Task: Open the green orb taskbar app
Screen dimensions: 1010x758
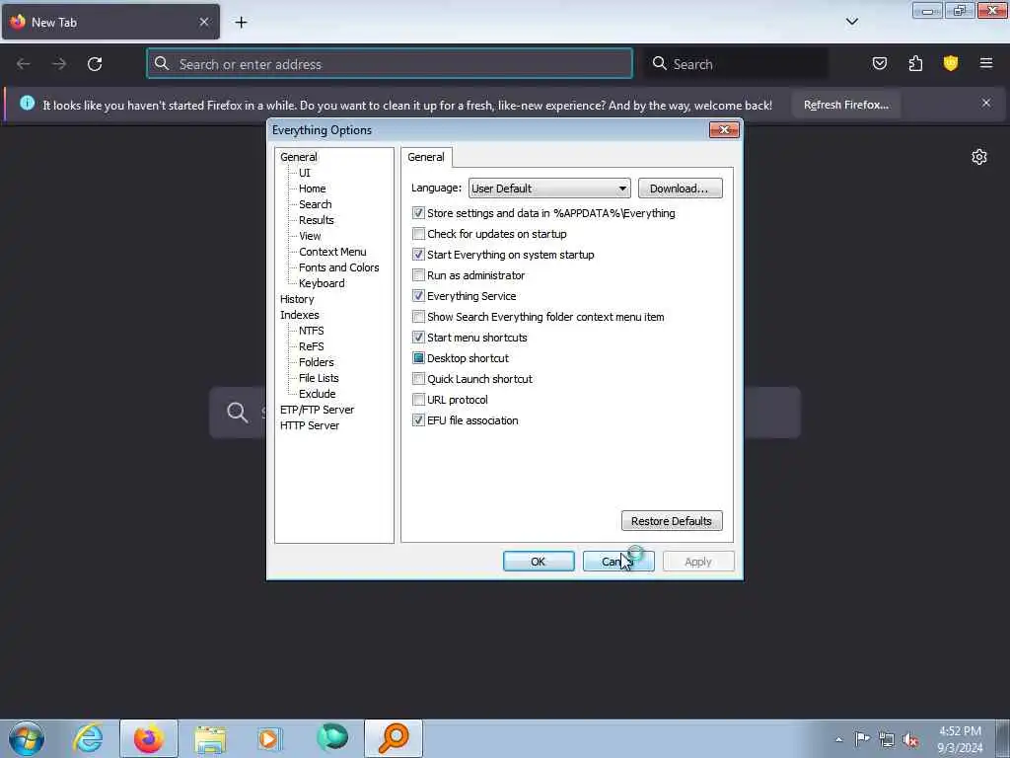Action: (332, 737)
